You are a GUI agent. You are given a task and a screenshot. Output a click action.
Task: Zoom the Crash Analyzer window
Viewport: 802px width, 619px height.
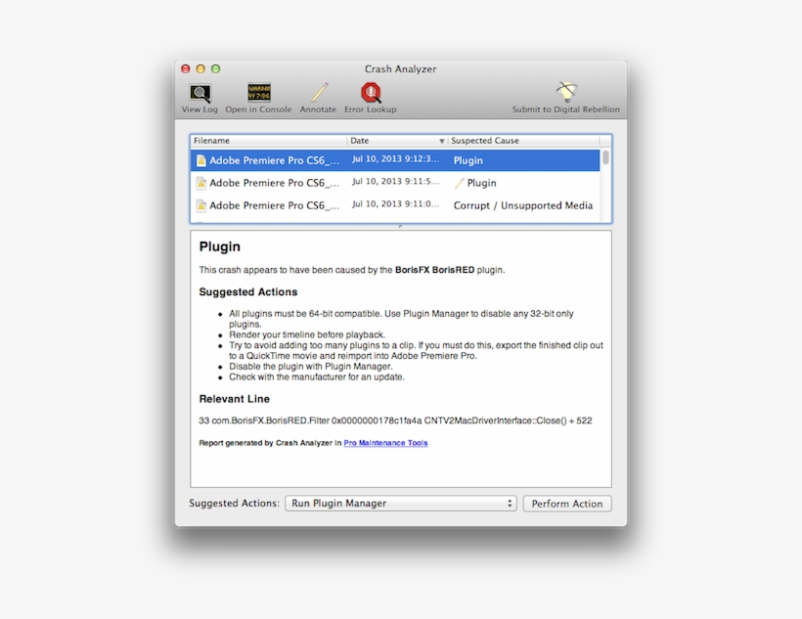(216, 68)
